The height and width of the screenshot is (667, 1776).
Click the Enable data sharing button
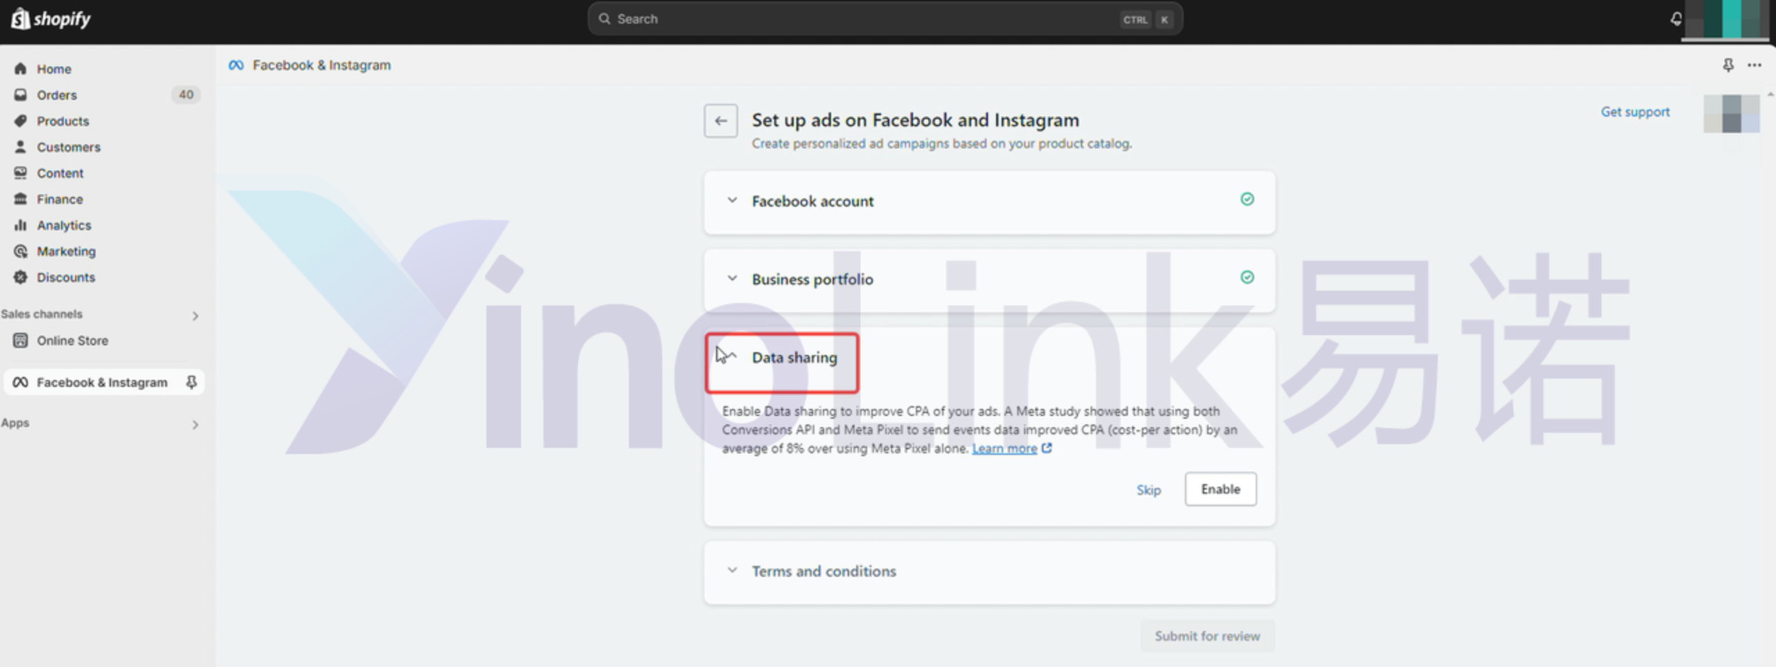(x=1220, y=489)
